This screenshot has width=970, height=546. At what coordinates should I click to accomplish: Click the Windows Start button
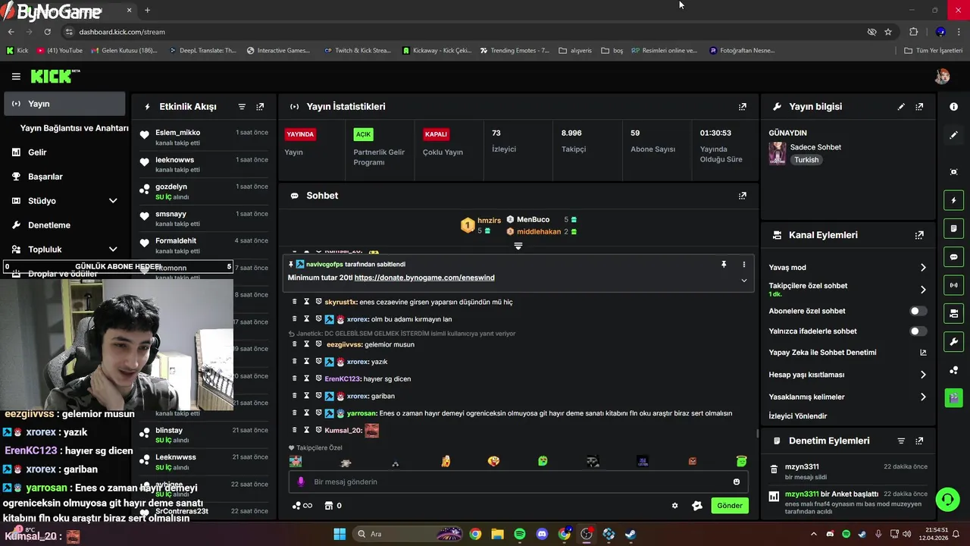[x=339, y=534]
